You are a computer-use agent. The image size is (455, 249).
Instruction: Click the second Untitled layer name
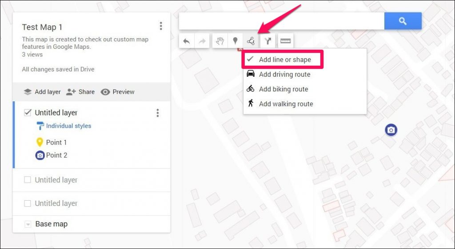56,180
